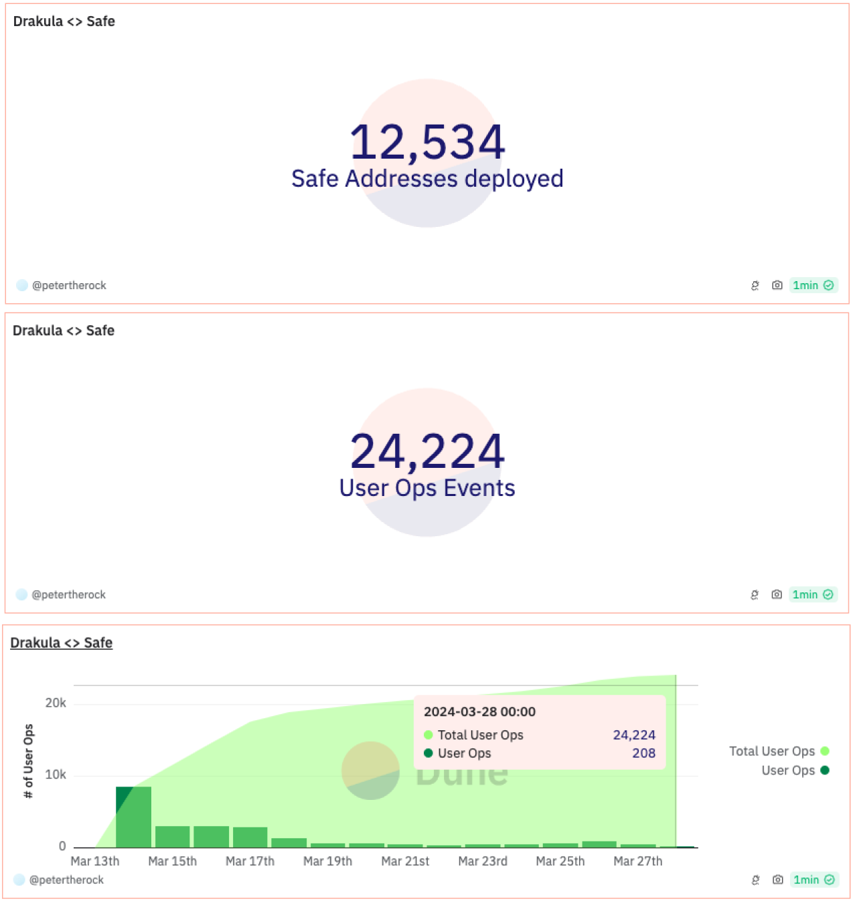Click the Mar 25th x-axis label

[x=560, y=861]
